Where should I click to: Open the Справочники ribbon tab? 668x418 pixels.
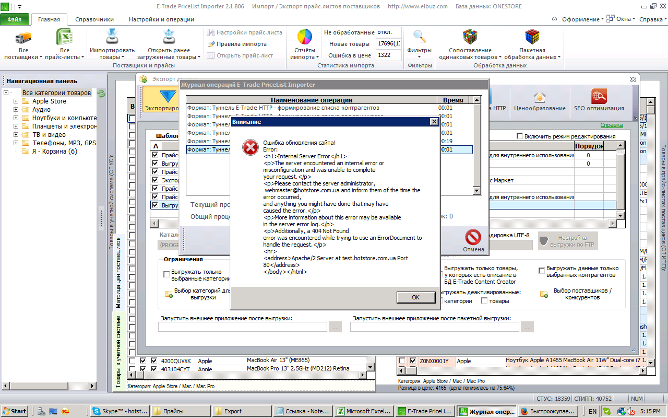point(94,19)
